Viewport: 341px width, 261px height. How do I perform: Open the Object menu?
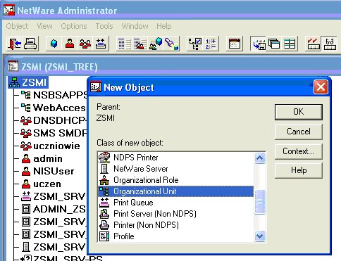[17, 26]
